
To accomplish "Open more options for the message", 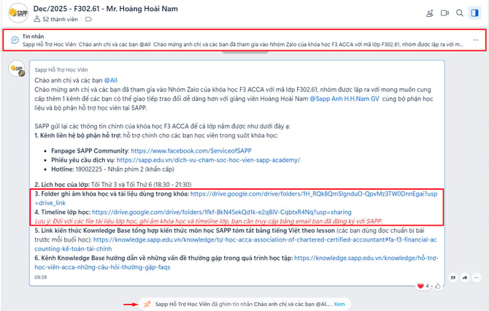I will (477, 277).
